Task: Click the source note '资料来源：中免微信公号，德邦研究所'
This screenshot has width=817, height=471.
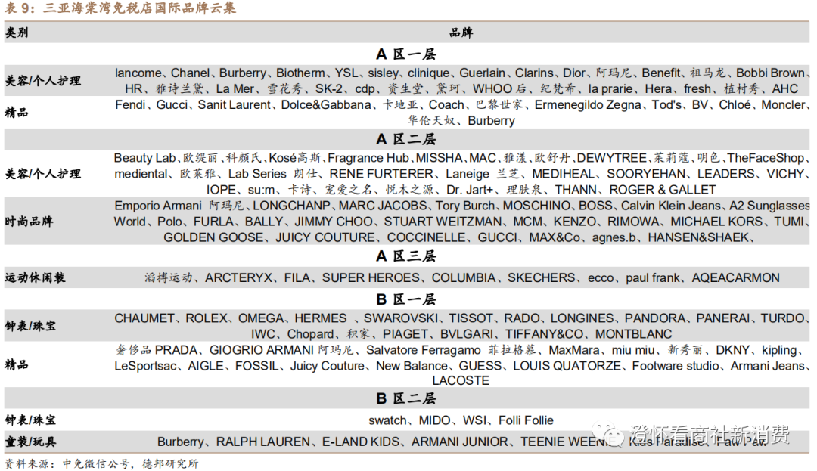Action: [x=101, y=463]
